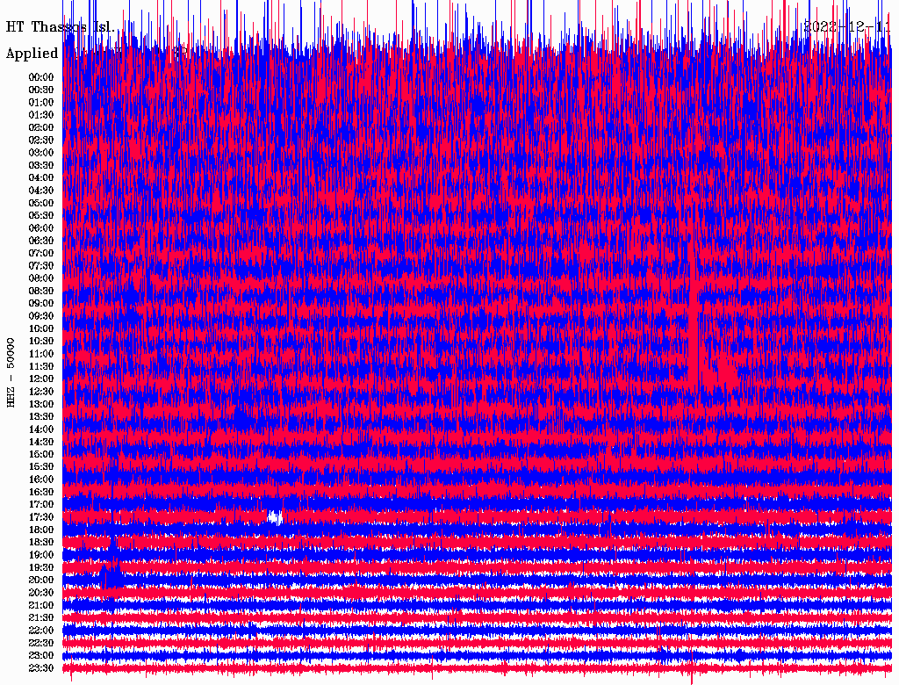Select the 03:30 time label
The height and width of the screenshot is (685, 899).
tap(41, 165)
